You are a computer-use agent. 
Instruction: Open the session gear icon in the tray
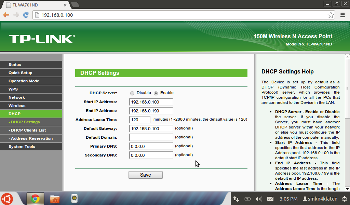(345, 199)
